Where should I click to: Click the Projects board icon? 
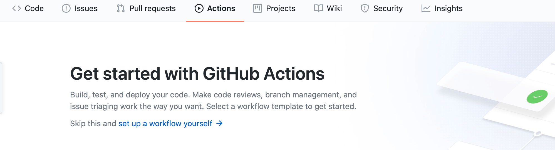point(257,8)
